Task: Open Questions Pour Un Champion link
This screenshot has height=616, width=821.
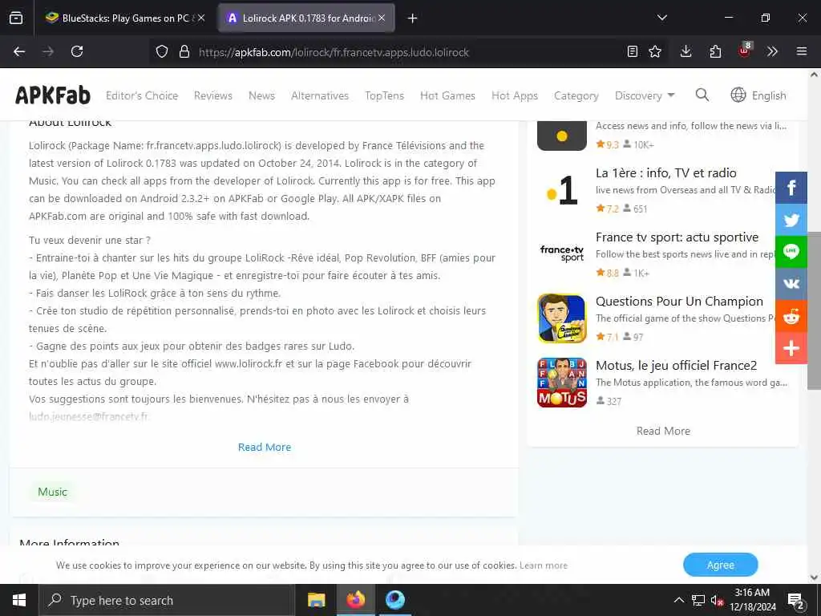Action: click(679, 302)
